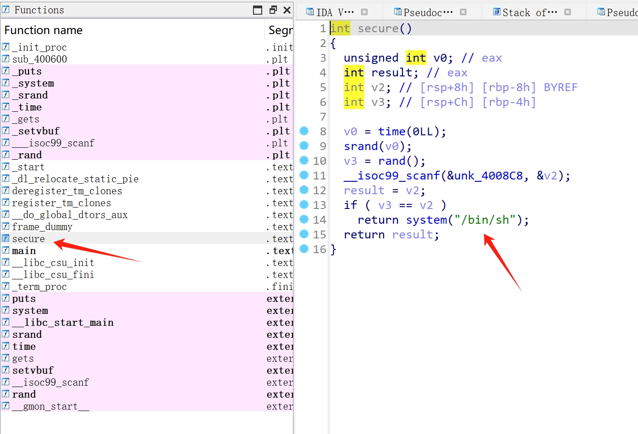
Task: Sort by Segment column header
Action: pos(279,30)
